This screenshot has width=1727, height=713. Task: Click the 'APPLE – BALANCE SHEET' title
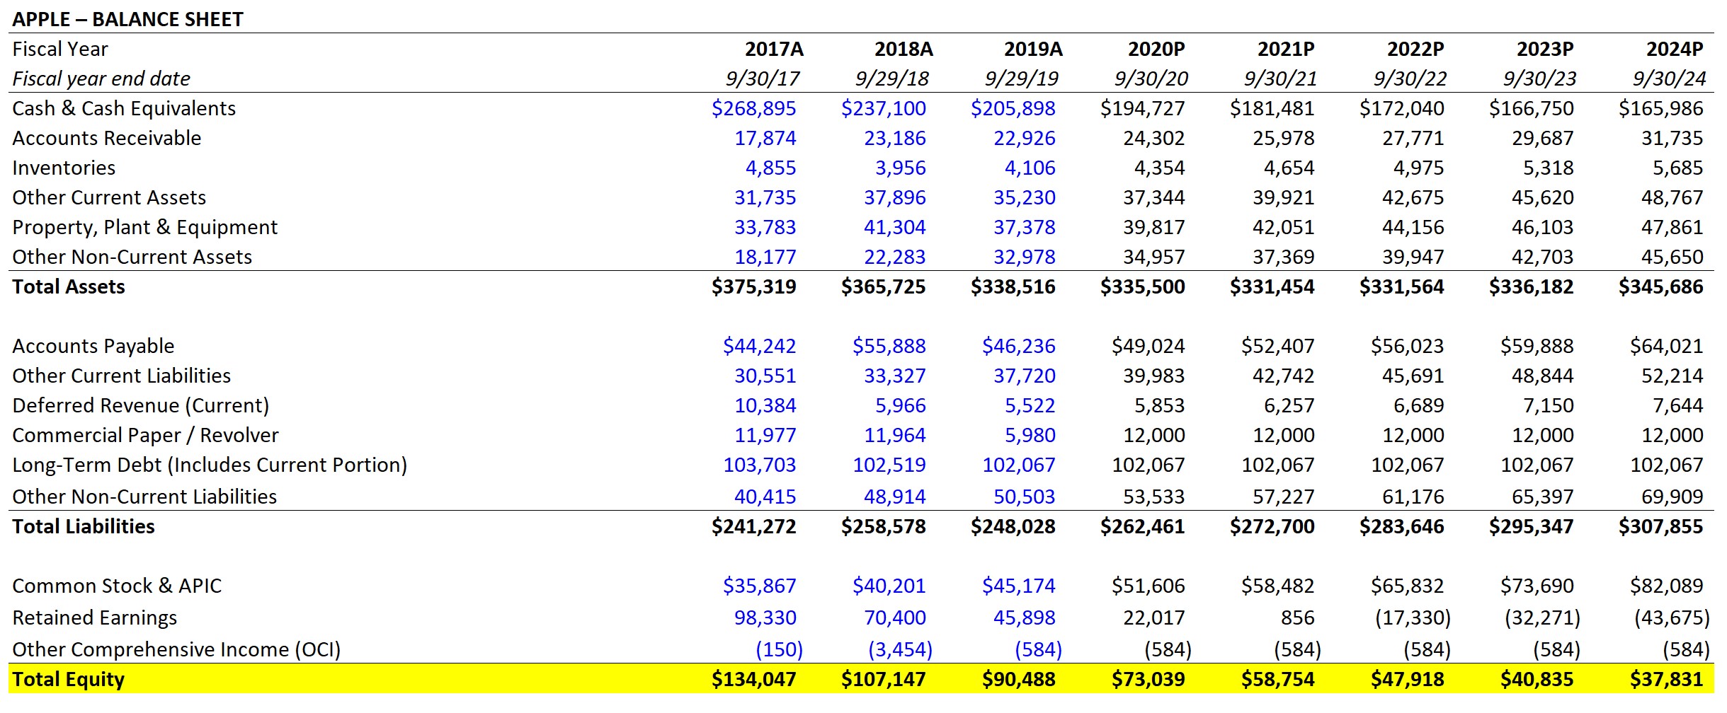click(127, 19)
